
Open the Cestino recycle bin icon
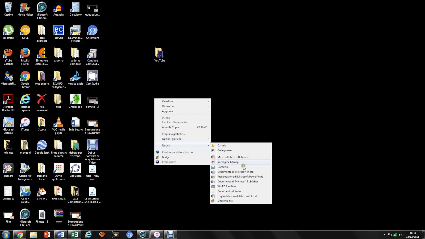tap(8, 9)
